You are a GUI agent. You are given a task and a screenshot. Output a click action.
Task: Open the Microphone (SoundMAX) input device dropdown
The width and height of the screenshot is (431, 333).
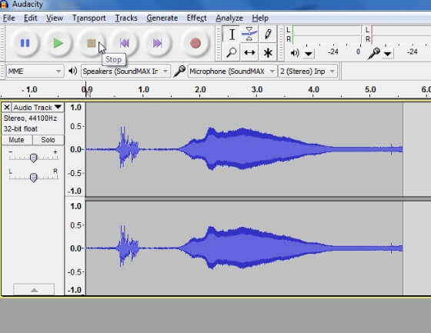(232, 72)
